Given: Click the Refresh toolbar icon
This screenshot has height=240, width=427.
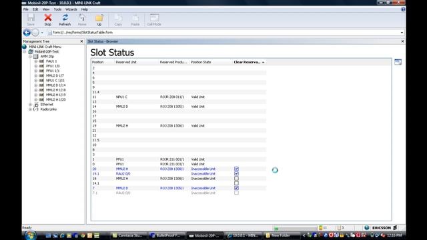Looking at the screenshot, I should point(65,18).
